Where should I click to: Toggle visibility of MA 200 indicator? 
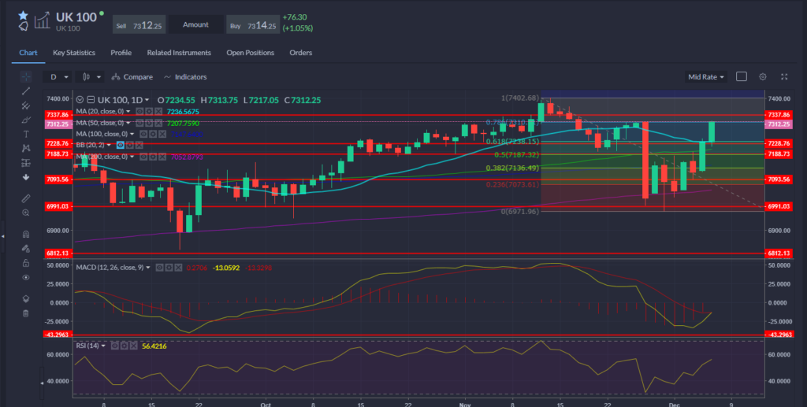pos(143,157)
